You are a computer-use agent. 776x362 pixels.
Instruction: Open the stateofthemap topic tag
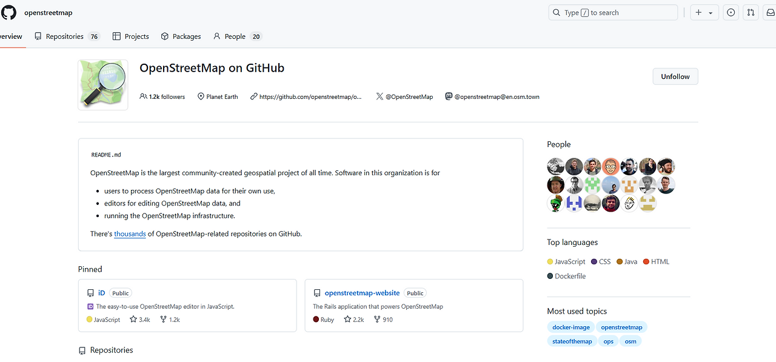572,341
